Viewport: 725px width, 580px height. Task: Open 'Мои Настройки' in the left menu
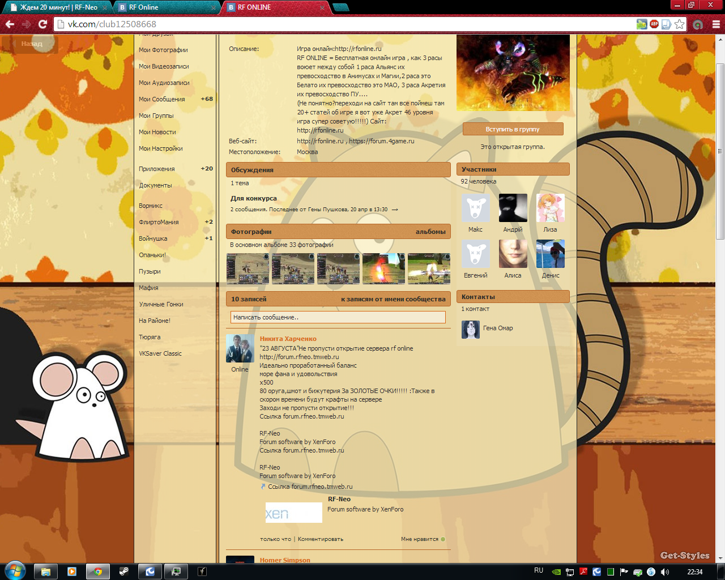coord(161,148)
